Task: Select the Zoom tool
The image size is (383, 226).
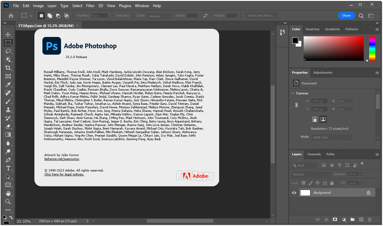Action: click(8, 202)
